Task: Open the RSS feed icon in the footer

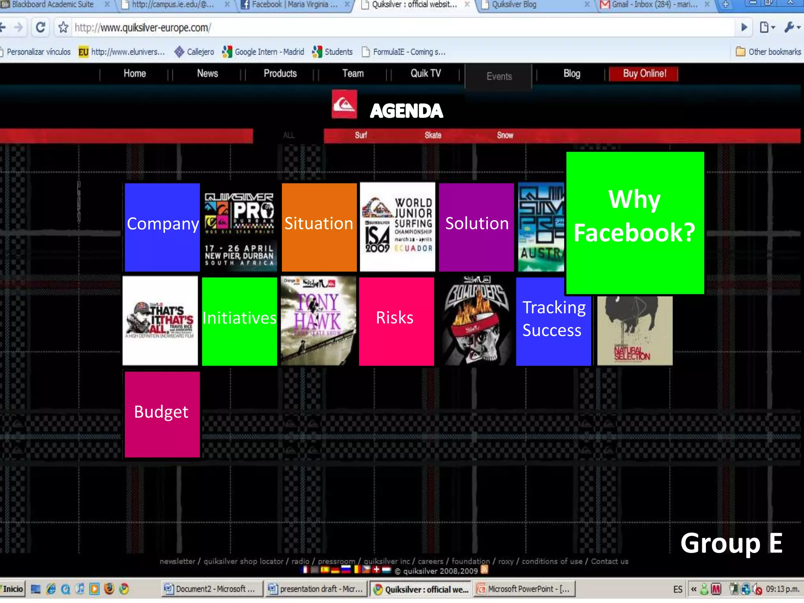Action: coord(484,570)
